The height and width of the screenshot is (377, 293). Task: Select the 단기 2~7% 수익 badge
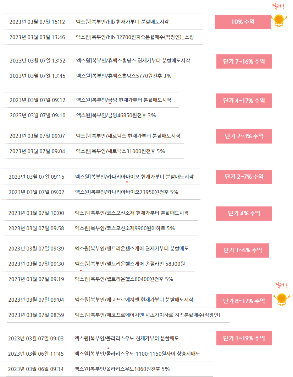pyautogui.click(x=244, y=177)
